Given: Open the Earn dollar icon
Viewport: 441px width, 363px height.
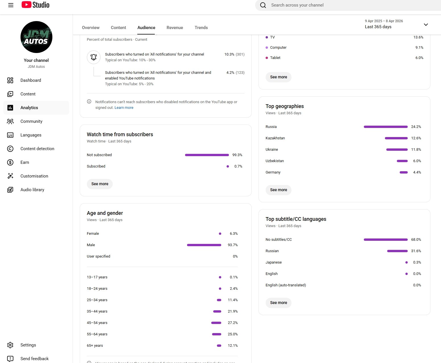Looking at the screenshot, I should 10,162.
